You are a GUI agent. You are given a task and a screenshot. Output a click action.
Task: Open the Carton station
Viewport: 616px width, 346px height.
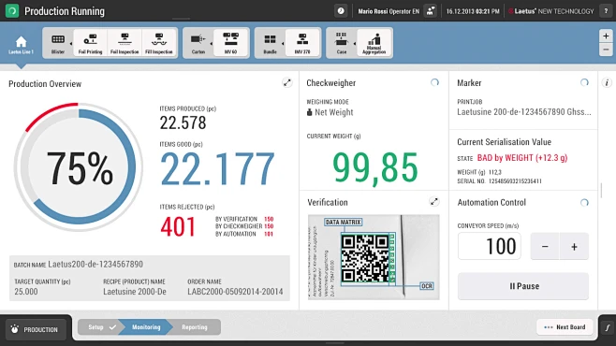pyautogui.click(x=198, y=43)
